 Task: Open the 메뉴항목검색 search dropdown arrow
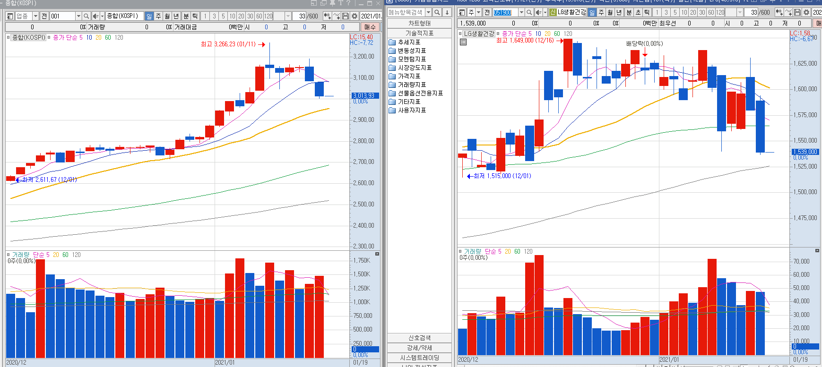pyautogui.click(x=428, y=12)
